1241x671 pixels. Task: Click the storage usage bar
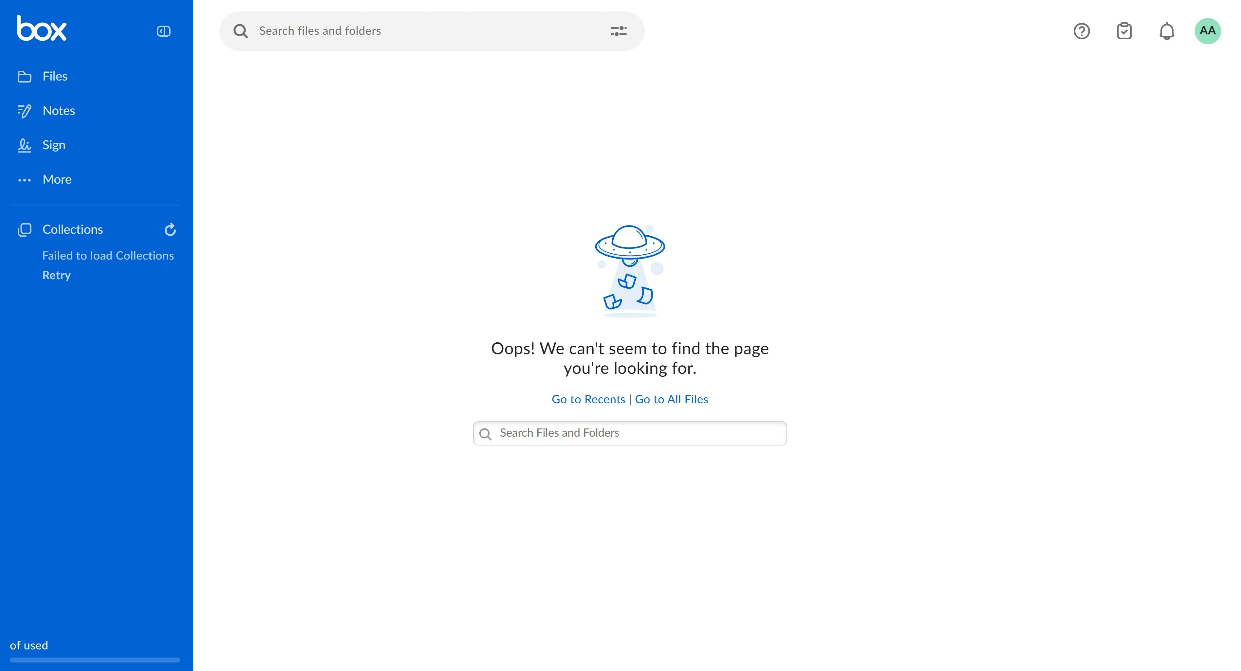click(x=95, y=660)
